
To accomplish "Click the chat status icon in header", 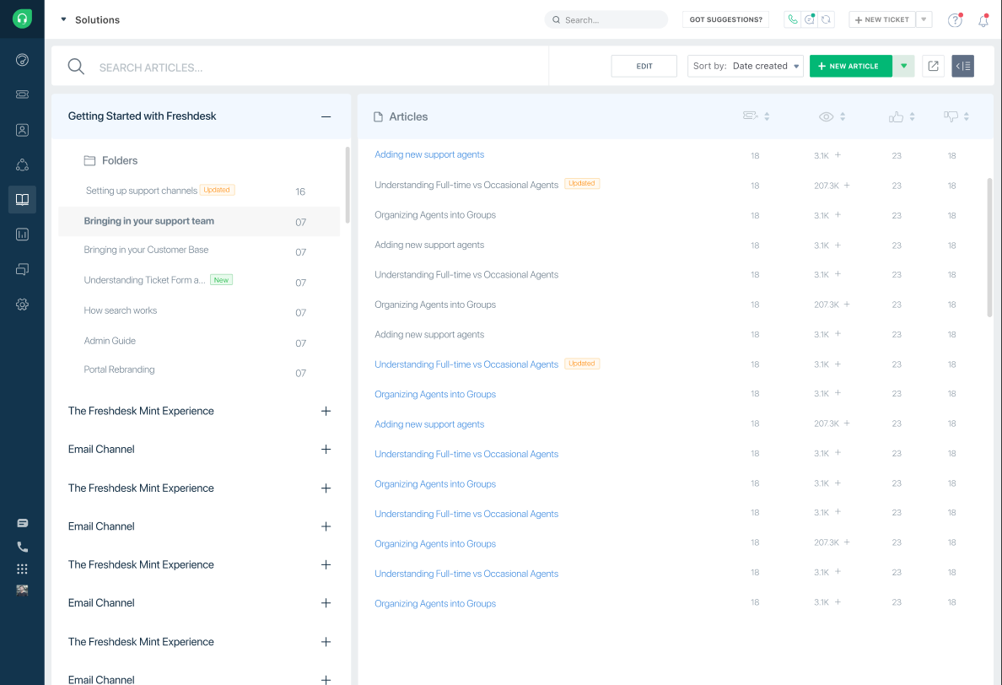I will click(x=810, y=19).
